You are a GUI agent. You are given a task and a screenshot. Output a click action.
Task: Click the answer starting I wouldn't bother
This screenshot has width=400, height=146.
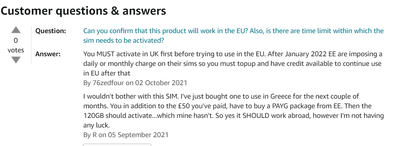[233, 111]
